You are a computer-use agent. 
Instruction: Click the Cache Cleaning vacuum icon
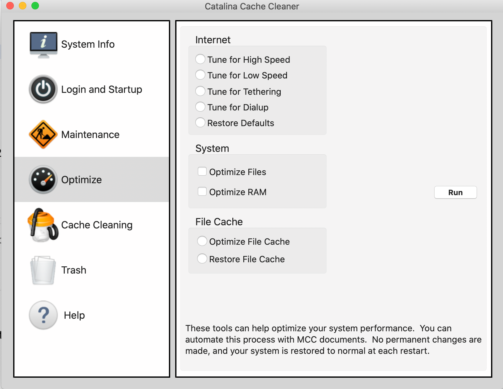(x=43, y=225)
